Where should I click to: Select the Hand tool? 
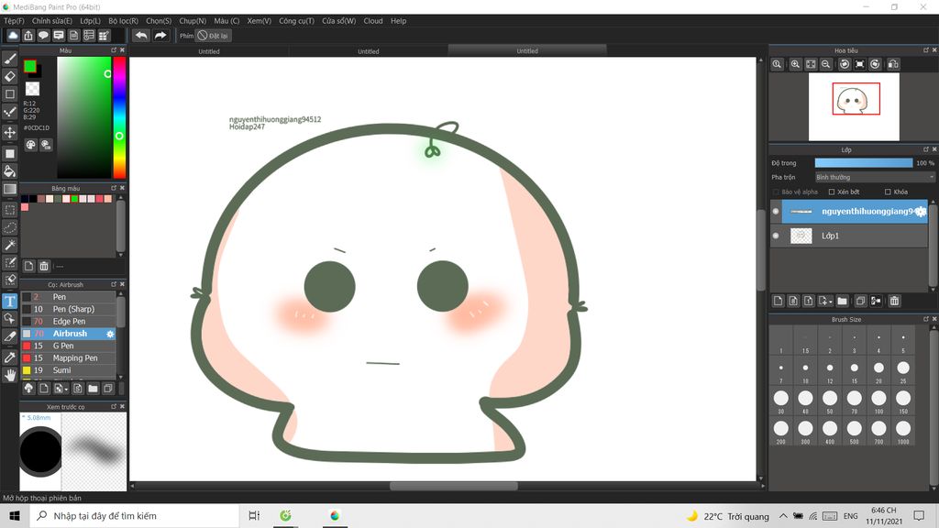(x=10, y=375)
